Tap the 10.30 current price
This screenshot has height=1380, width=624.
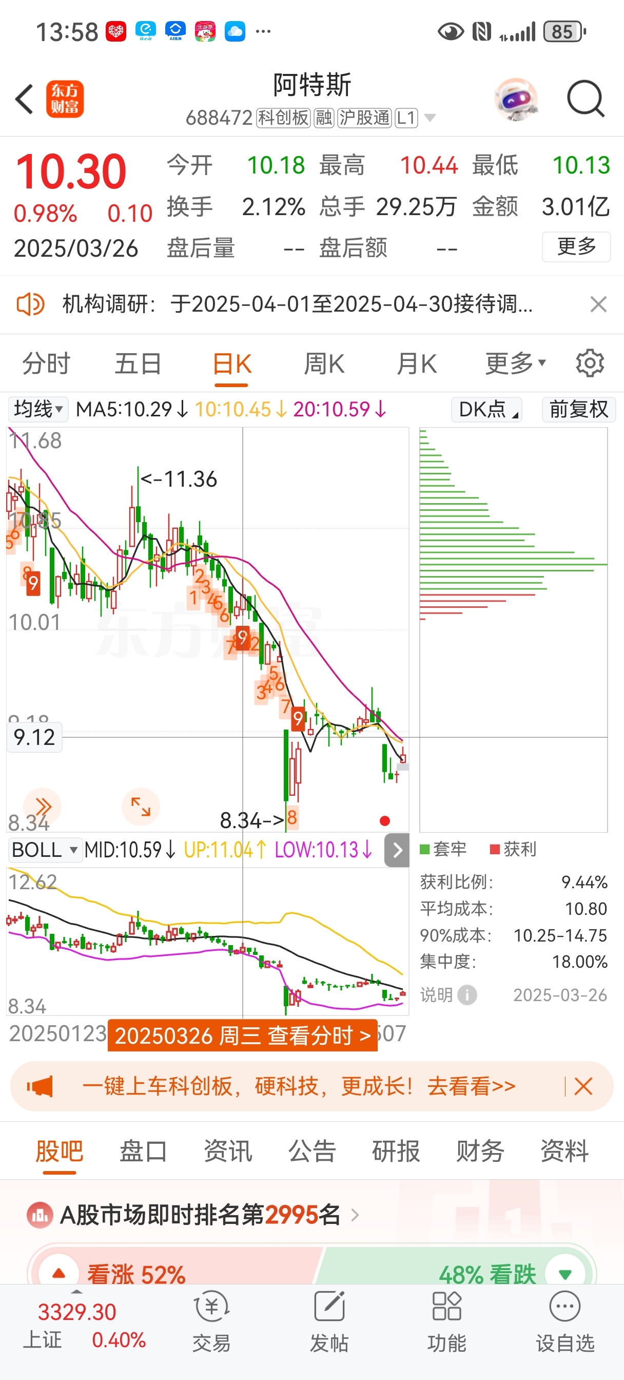(71, 171)
